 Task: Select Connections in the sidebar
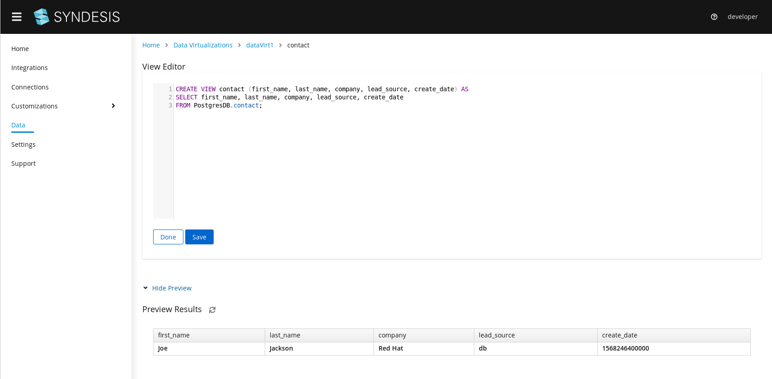point(30,87)
